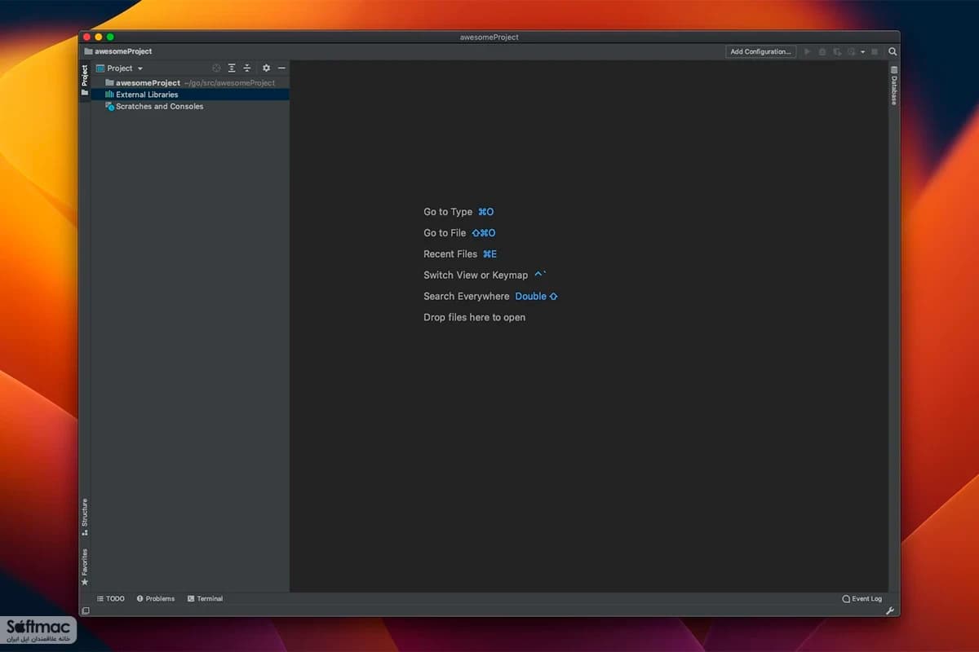The image size is (979, 652).
Task: Select the awesomeProject root folder in tree
Action: pos(189,83)
